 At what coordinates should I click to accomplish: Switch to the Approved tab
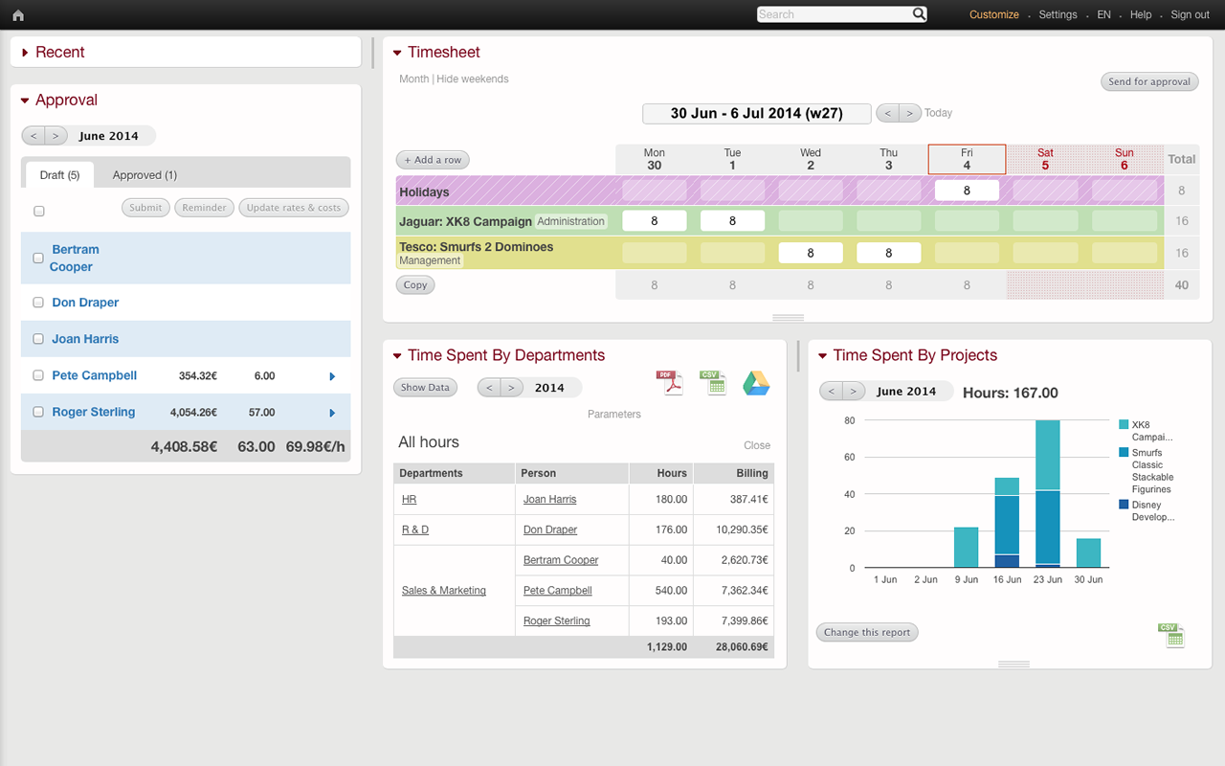click(145, 174)
